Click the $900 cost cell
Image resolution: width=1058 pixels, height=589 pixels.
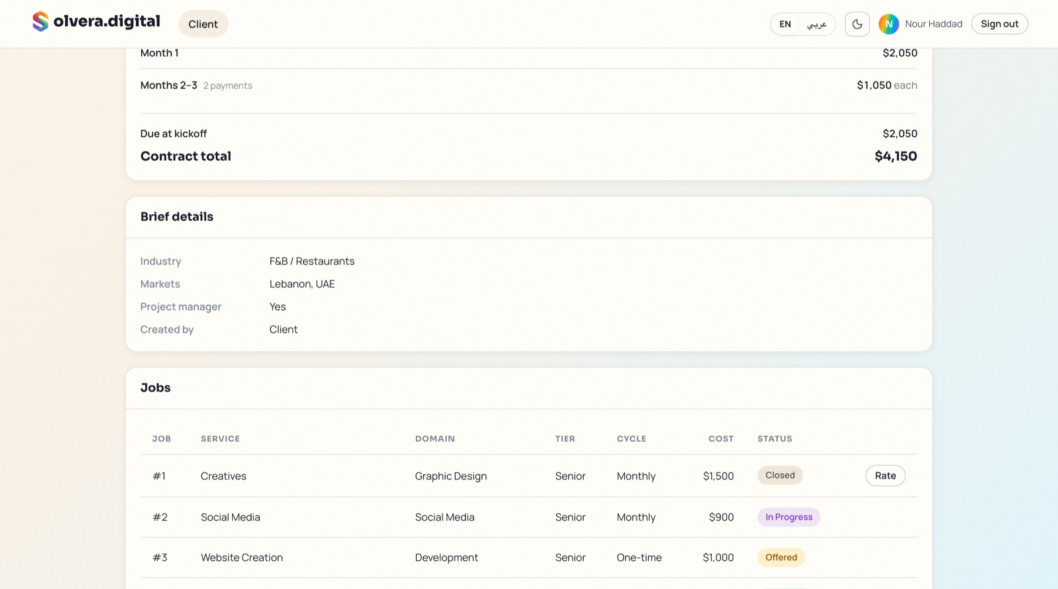click(721, 517)
